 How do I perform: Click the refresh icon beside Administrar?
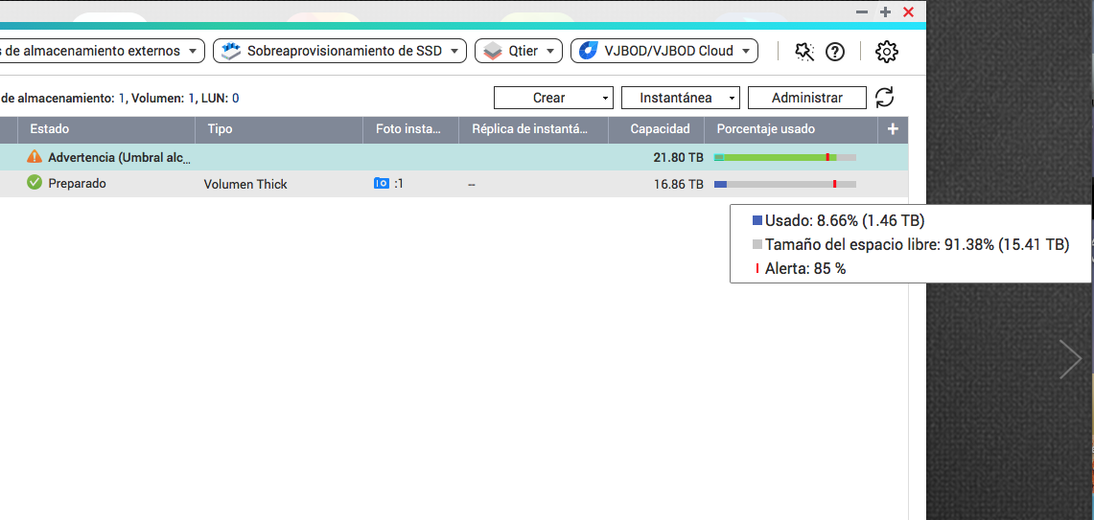(885, 98)
